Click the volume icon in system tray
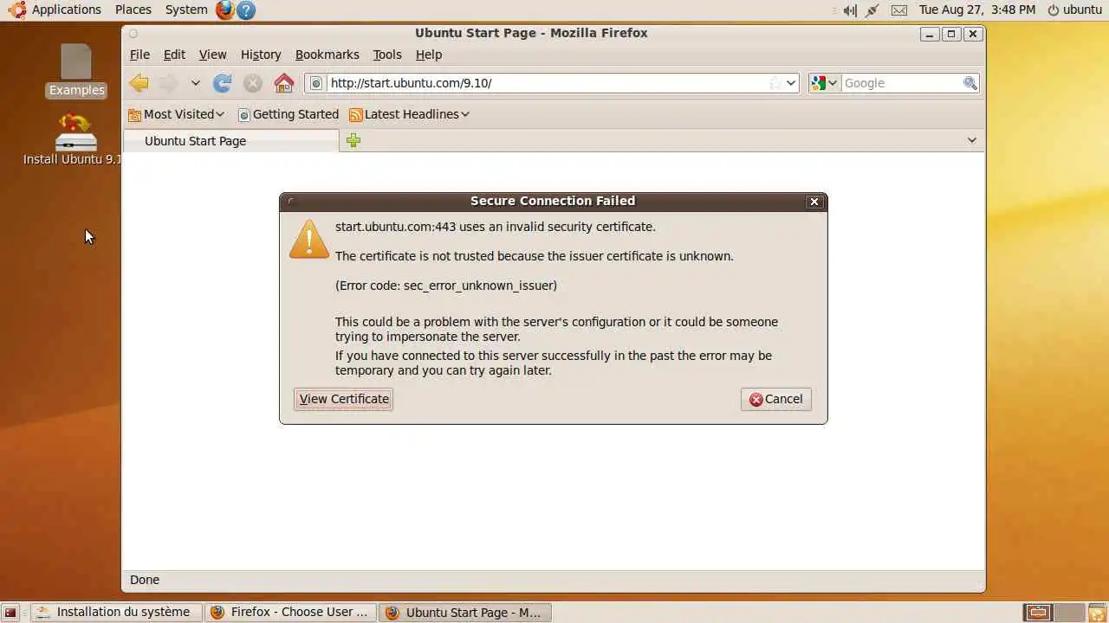 coord(849,10)
